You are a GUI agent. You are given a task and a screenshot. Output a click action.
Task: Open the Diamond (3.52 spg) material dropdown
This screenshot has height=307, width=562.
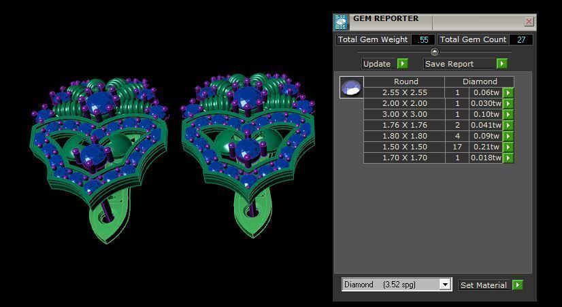(445, 285)
